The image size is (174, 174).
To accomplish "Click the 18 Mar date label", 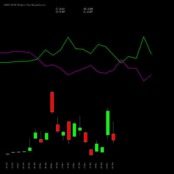I will click(90, 165).
